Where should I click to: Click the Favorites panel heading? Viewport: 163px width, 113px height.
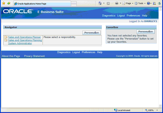pyautogui.click(x=112, y=27)
